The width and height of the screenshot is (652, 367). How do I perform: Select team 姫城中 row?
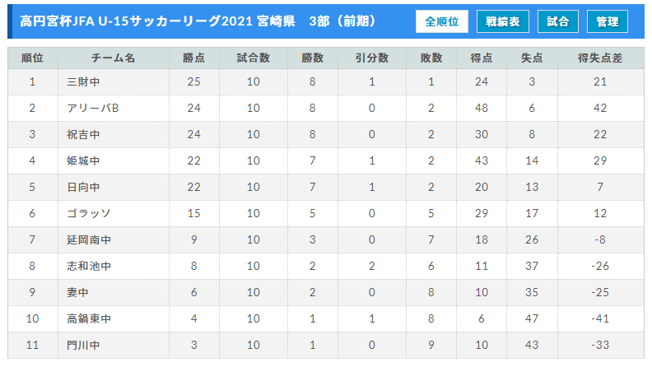326,160
